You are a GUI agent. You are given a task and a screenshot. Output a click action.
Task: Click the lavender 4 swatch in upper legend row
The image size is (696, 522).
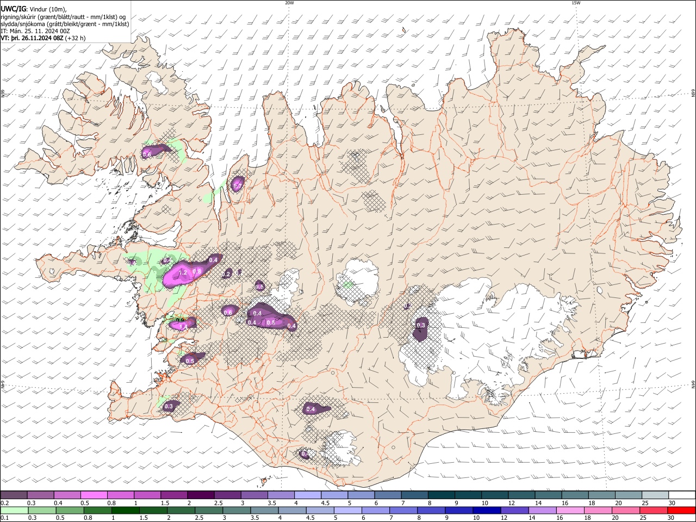pos(307,495)
